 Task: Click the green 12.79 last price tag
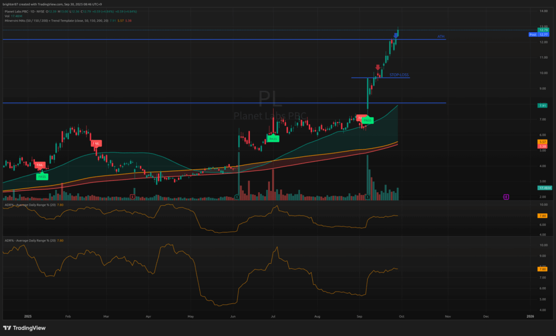[543, 30]
